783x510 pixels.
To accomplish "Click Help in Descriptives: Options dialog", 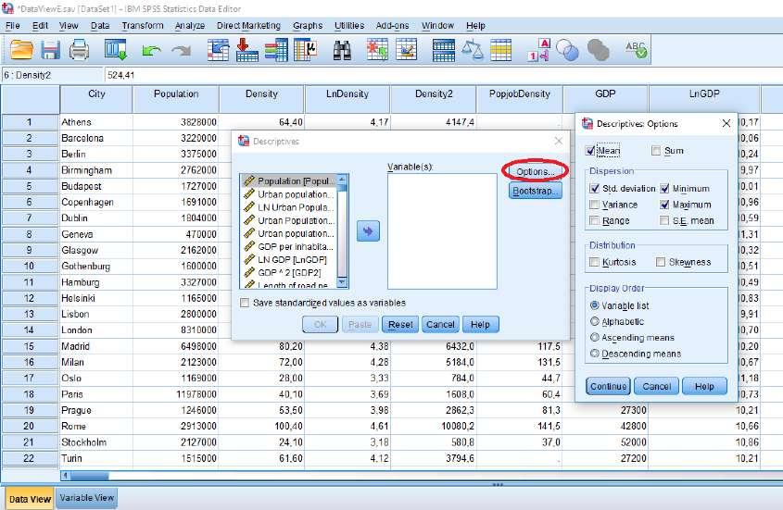I will coord(704,386).
